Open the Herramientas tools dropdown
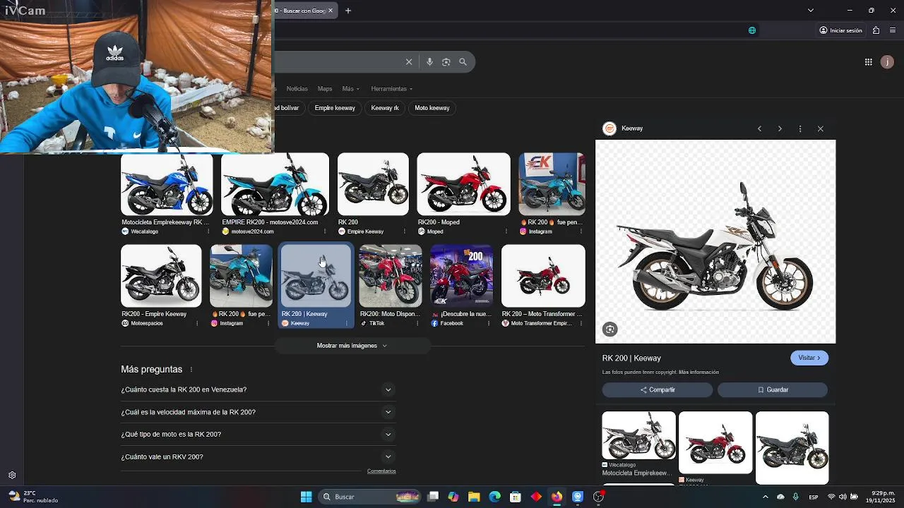 pyautogui.click(x=392, y=89)
